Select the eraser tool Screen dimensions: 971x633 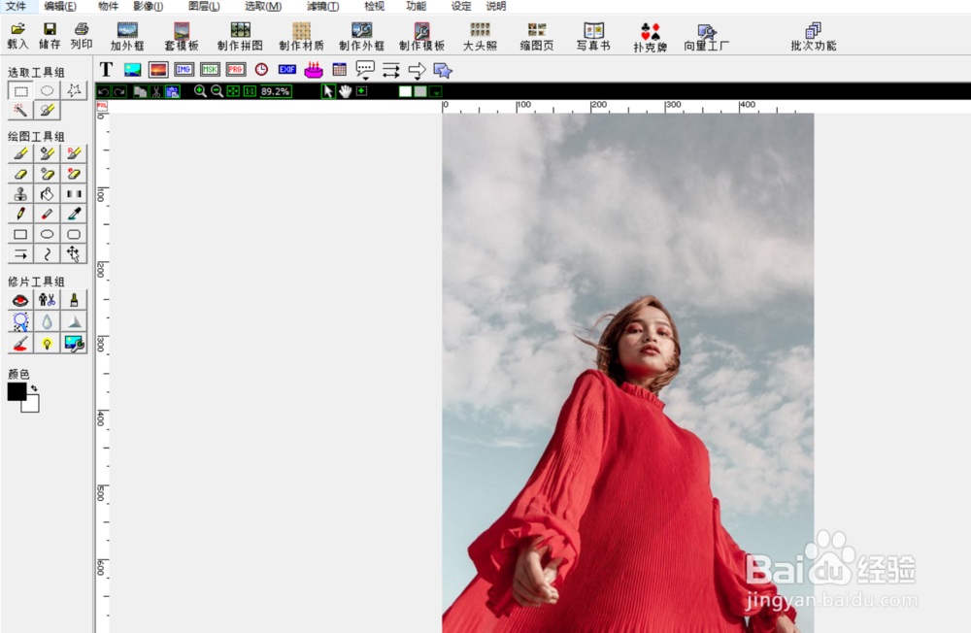pyautogui.click(x=20, y=174)
